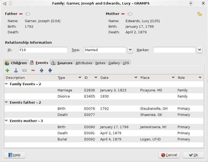Open the Attributes tab
Image resolution: width=208 pixels, height=162 pixels.
[84, 63]
